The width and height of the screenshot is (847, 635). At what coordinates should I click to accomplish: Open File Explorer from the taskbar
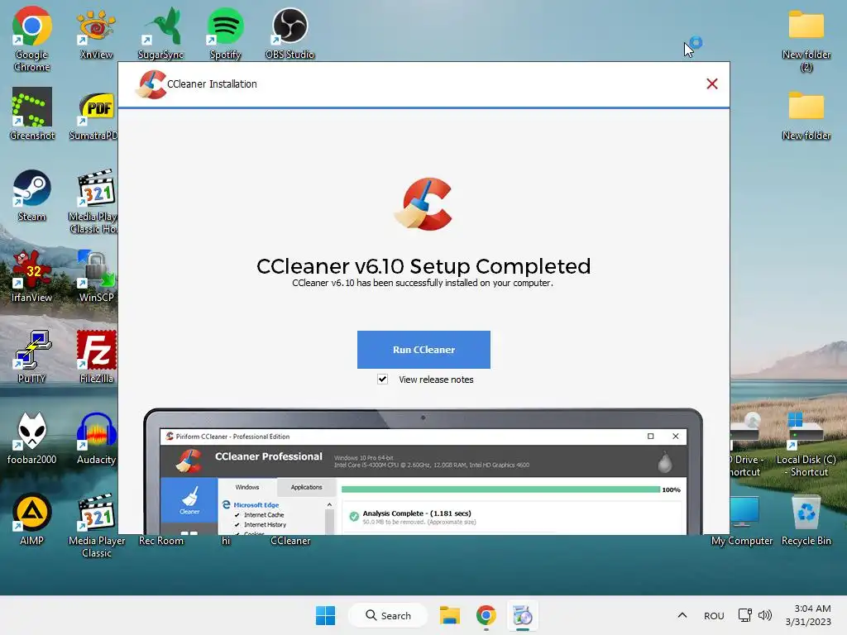449,615
